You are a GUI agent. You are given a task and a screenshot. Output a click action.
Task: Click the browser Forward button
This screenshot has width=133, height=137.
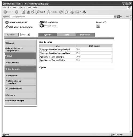[x=17, y=12]
